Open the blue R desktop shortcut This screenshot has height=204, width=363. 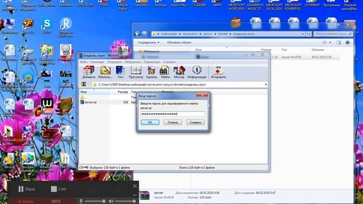pyautogui.click(x=66, y=28)
